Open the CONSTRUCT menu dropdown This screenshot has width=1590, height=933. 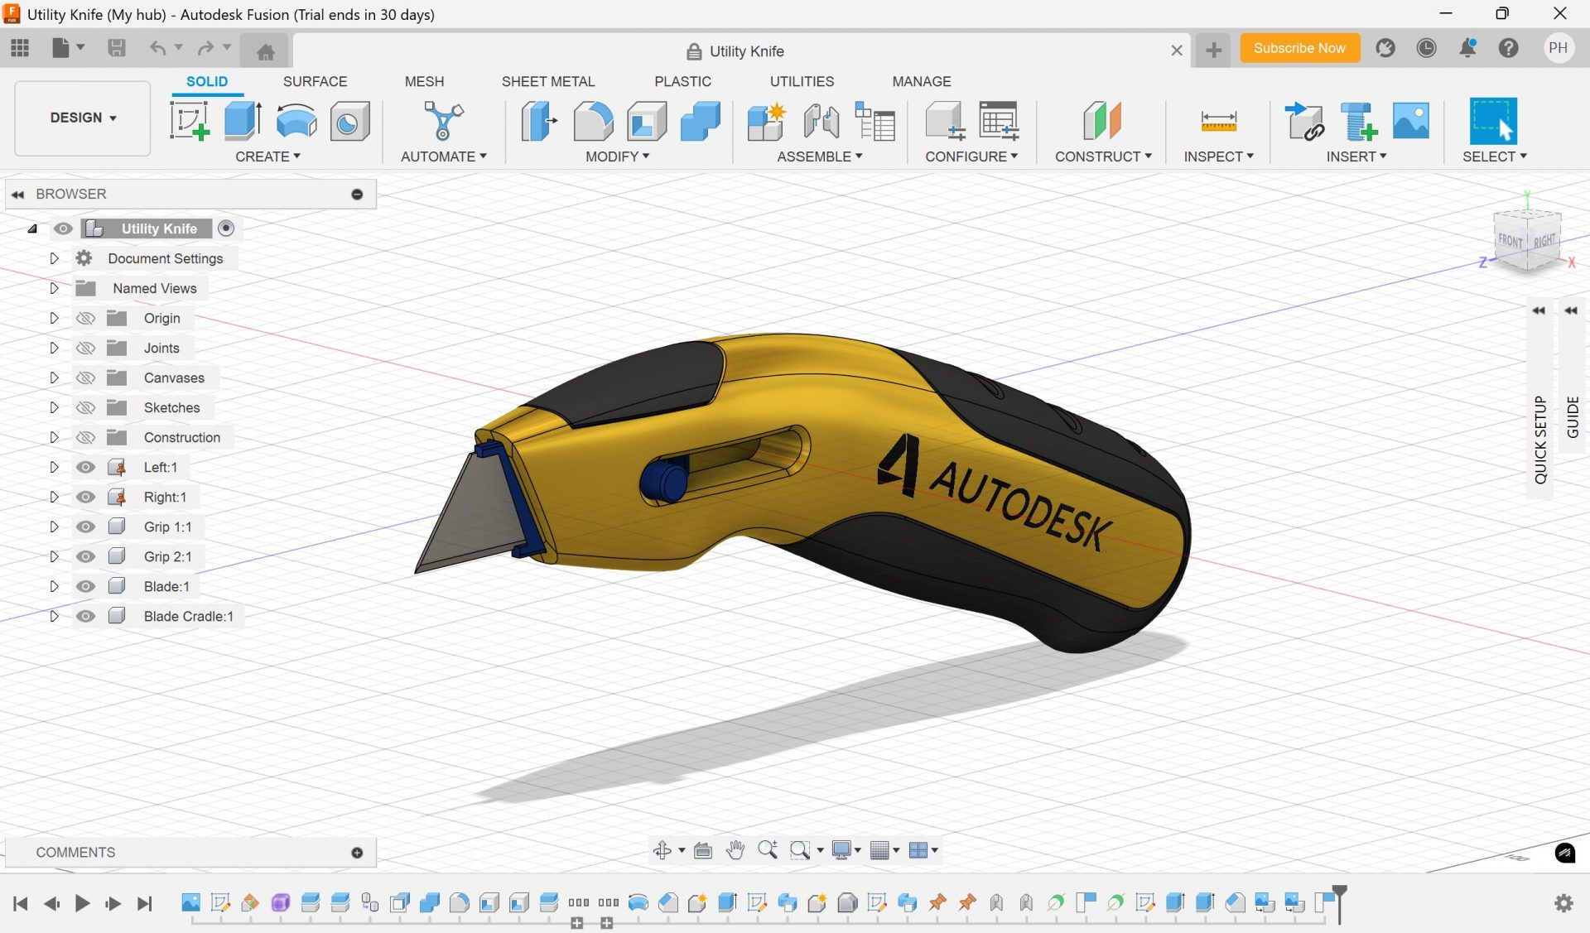click(x=1102, y=156)
